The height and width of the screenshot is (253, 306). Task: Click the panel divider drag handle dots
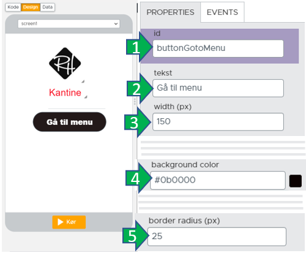click(135, 102)
